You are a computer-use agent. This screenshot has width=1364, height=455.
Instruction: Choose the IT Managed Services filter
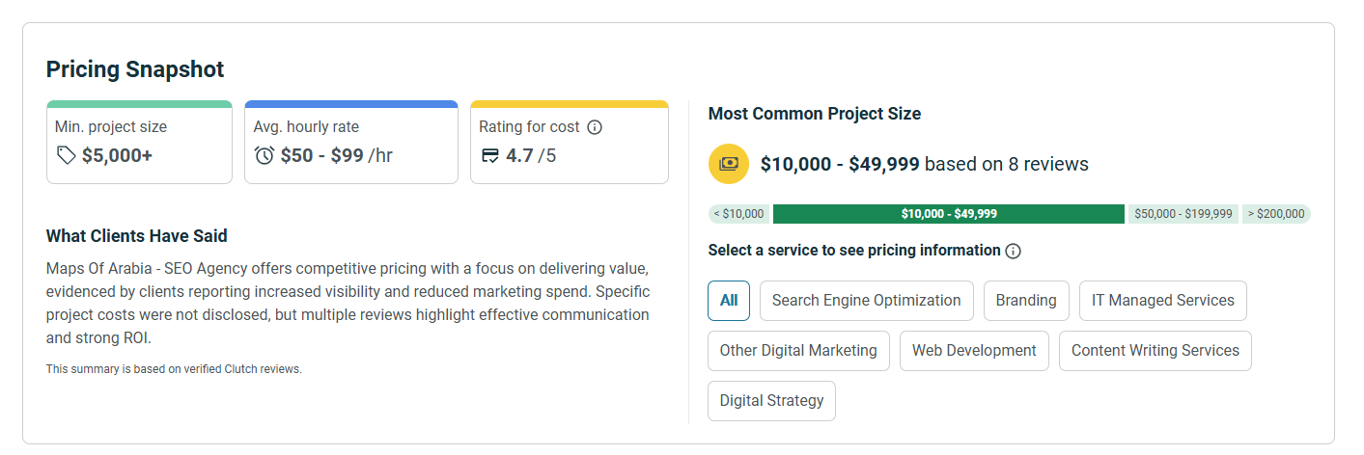[1162, 301]
